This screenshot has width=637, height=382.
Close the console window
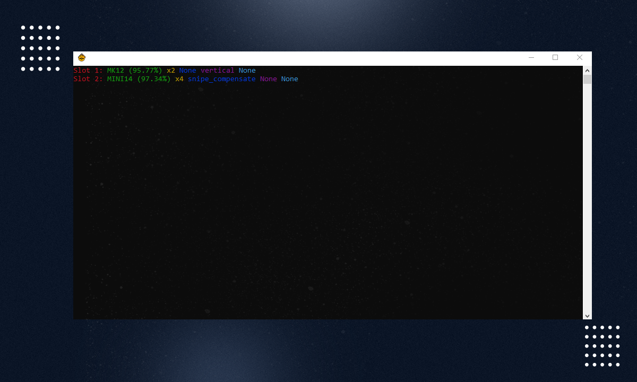(x=580, y=57)
